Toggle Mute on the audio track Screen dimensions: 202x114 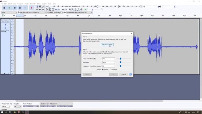tap(3, 22)
